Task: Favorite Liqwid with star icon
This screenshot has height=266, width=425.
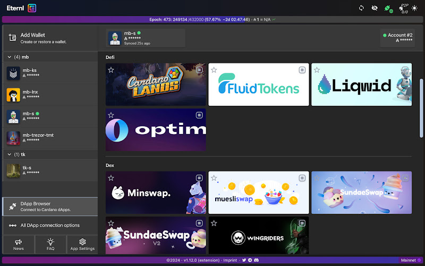Action: (x=317, y=70)
